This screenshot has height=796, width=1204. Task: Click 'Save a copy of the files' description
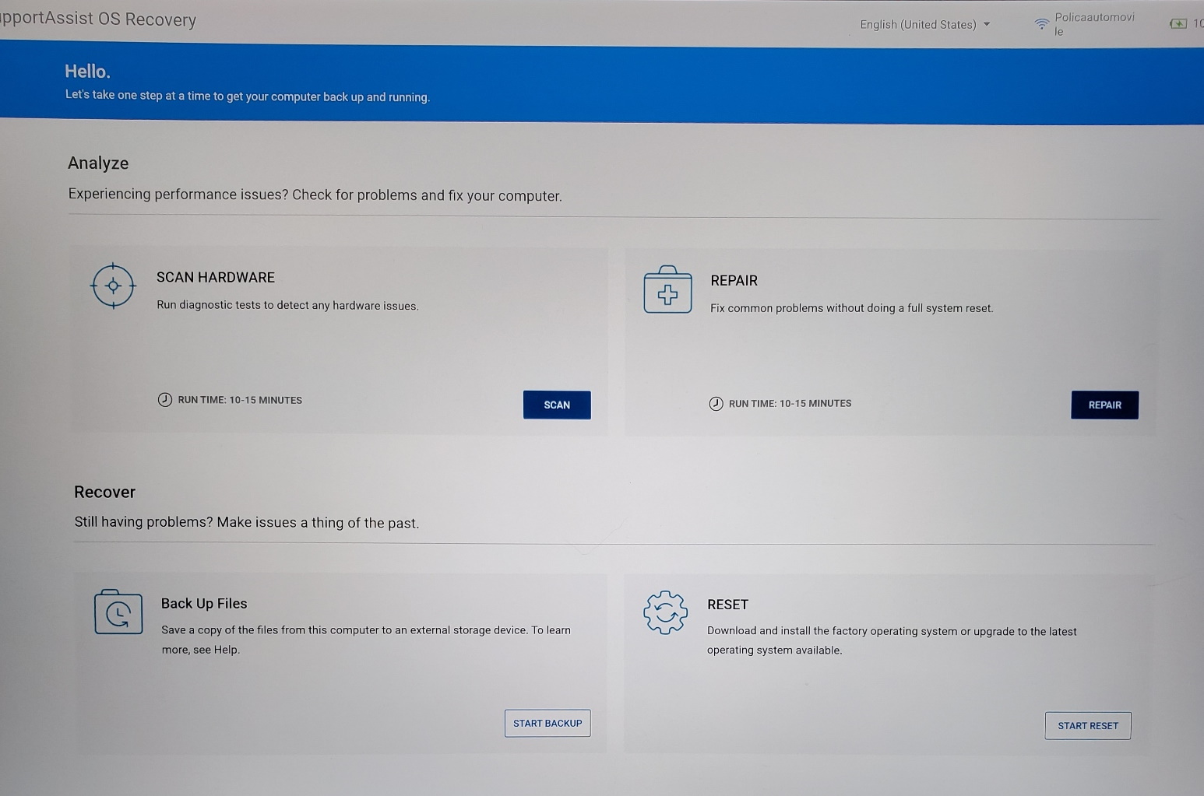(366, 640)
